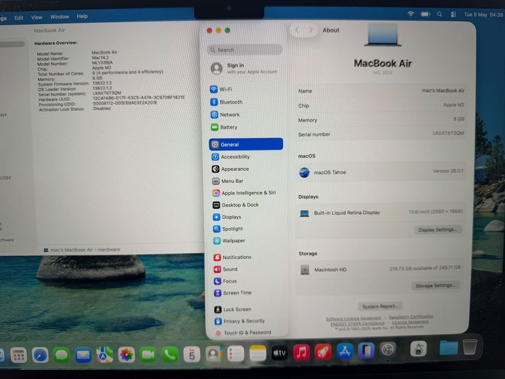Click the computer Name row

point(382,91)
